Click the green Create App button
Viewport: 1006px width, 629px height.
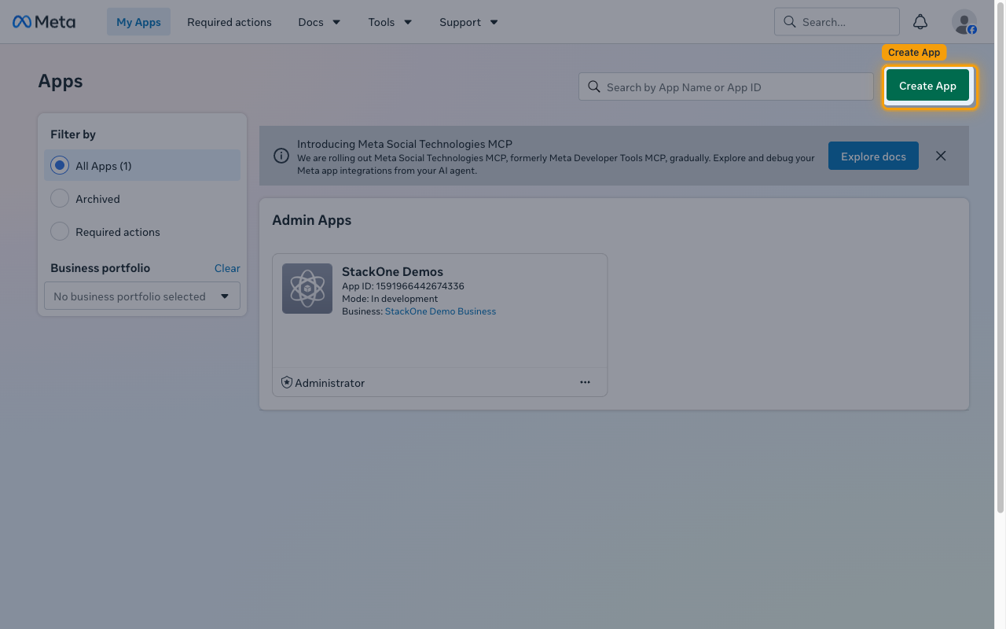click(x=927, y=86)
